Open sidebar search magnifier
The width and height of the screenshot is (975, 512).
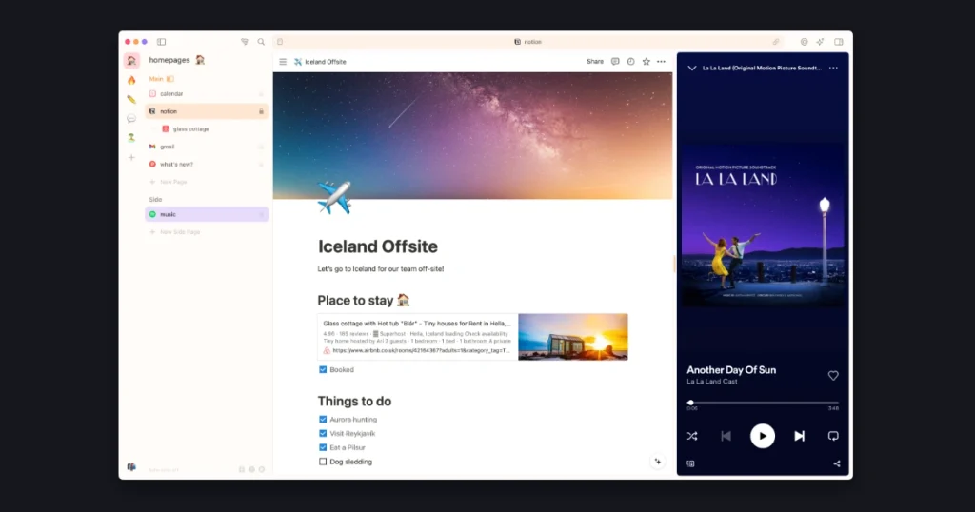point(261,42)
